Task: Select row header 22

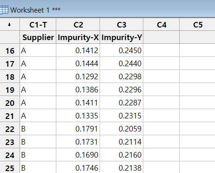Action: pos(10,129)
